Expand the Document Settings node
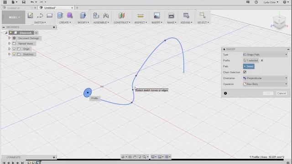The height and width of the screenshot is (164, 292). coord(9,38)
